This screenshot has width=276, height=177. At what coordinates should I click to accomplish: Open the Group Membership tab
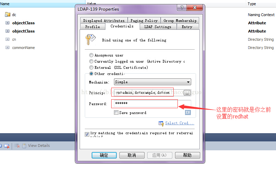tap(180, 21)
